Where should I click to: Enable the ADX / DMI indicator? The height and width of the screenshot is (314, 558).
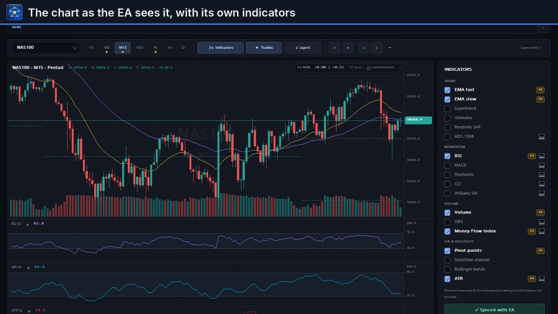tap(448, 137)
